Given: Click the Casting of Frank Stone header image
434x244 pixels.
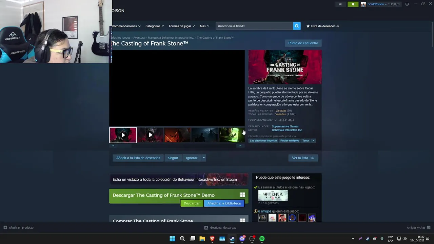Looking at the screenshot, I should click(285, 67).
